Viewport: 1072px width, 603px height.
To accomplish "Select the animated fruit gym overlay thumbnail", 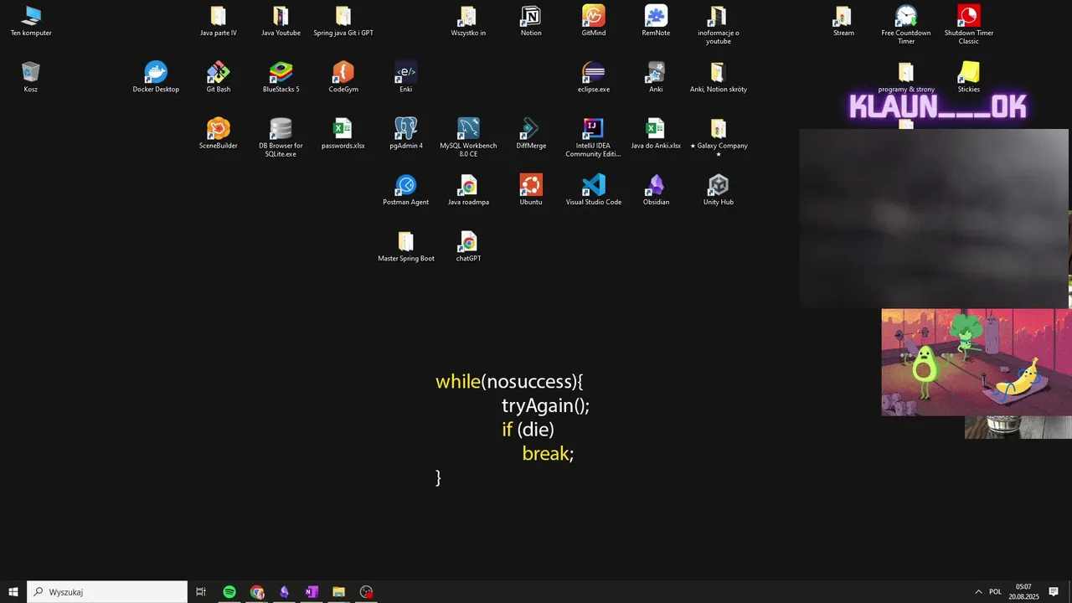I will pos(977,363).
